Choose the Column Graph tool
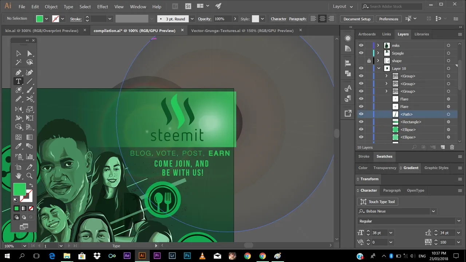This screenshot has width=466, height=262. click(x=29, y=156)
